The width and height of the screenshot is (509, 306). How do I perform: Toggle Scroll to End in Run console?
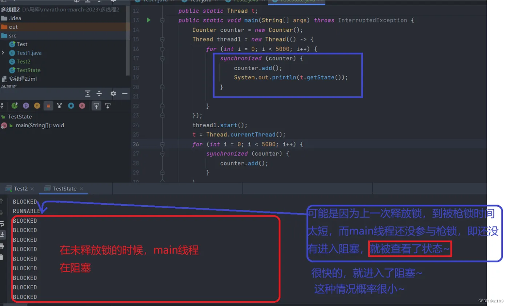point(2,234)
